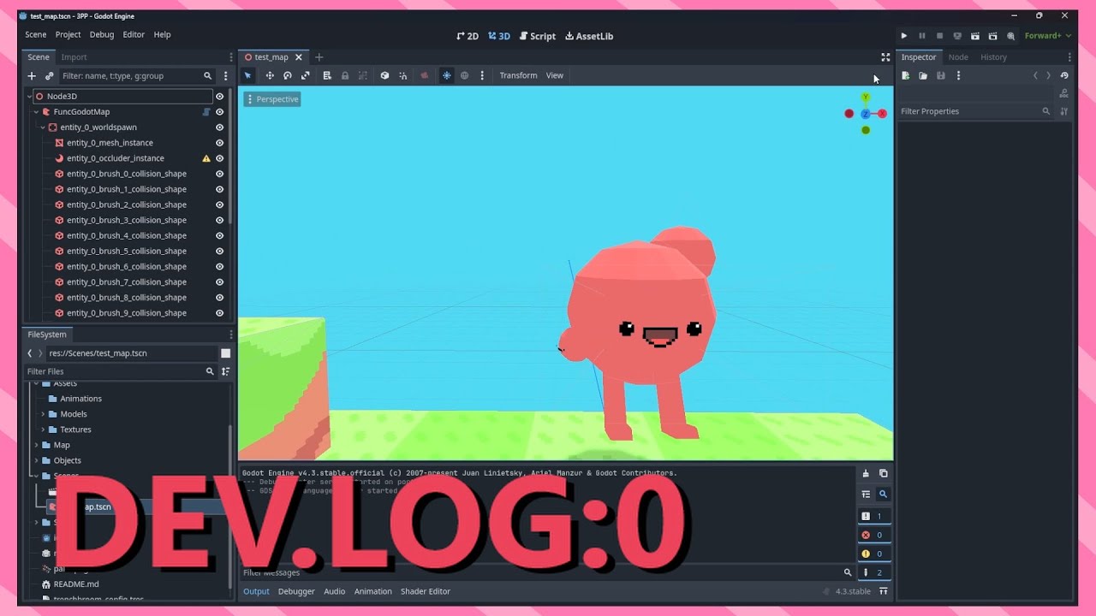The height and width of the screenshot is (616, 1096).
Task: Click the Remote Debug icon
Action: click(957, 36)
